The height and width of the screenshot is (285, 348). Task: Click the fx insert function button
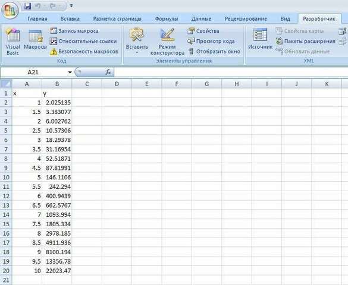click(108, 72)
